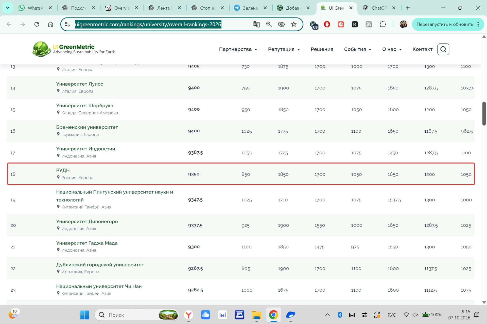Click the taskbar Поиск search box
The image size is (487, 324).
[137, 315]
